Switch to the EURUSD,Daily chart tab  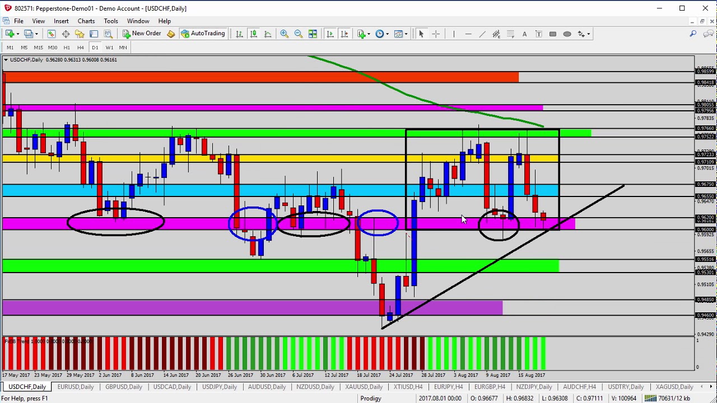76,387
